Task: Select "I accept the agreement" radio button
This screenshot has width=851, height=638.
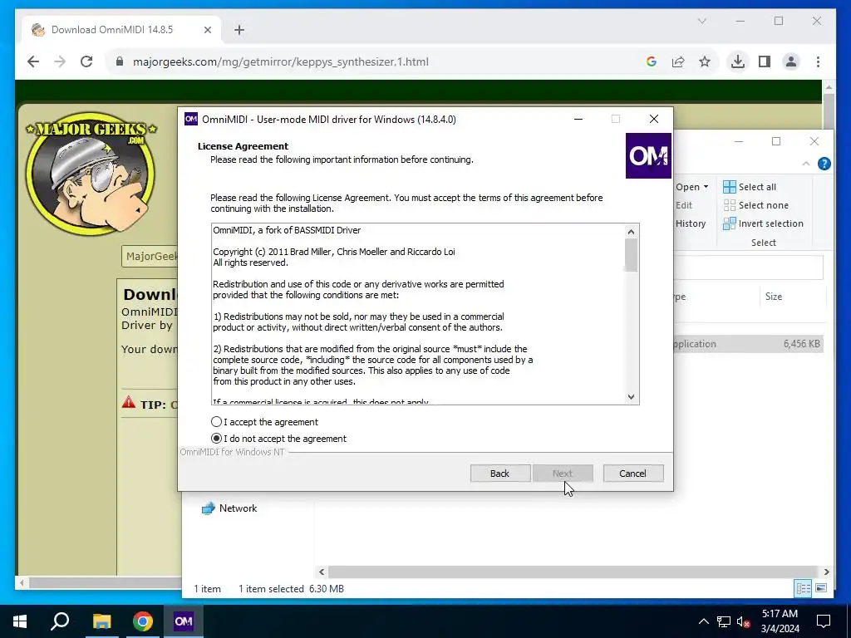Action: pos(217,421)
